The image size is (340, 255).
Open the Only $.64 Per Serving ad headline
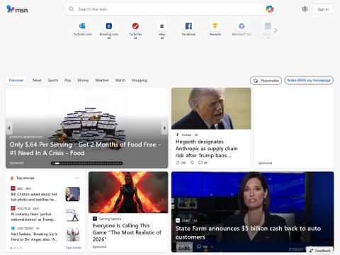coord(85,149)
